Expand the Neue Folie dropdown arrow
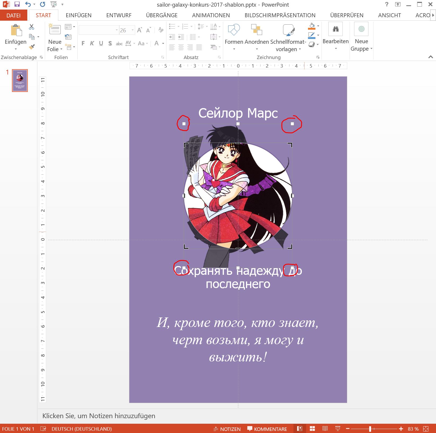 click(x=61, y=49)
